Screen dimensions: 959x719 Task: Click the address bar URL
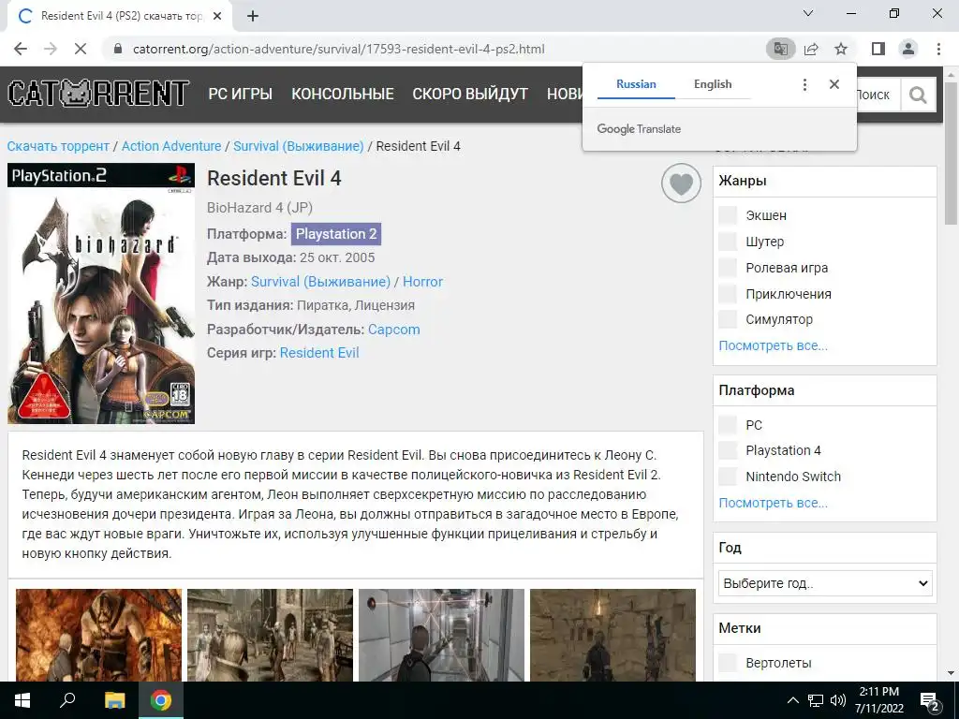click(x=338, y=49)
